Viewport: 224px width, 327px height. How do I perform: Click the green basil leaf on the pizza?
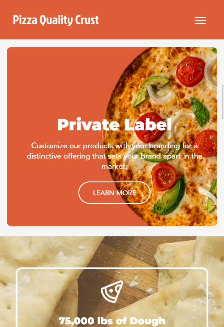200,112
